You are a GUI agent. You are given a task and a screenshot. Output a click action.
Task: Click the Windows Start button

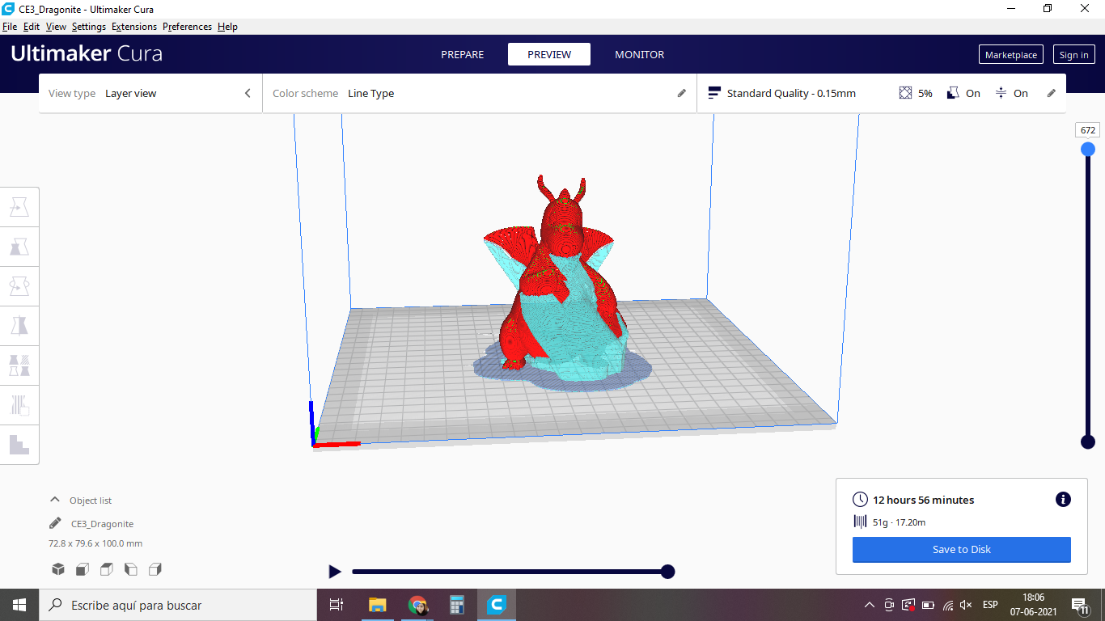(x=19, y=605)
